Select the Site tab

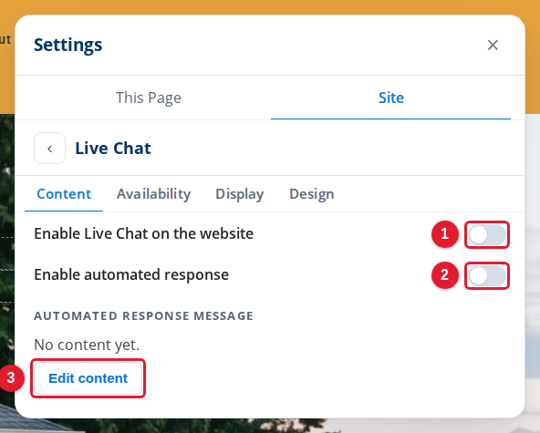tap(391, 98)
